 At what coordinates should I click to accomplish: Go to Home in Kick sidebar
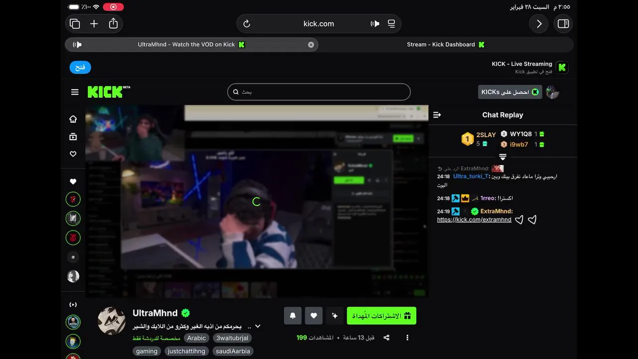(x=73, y=119)
